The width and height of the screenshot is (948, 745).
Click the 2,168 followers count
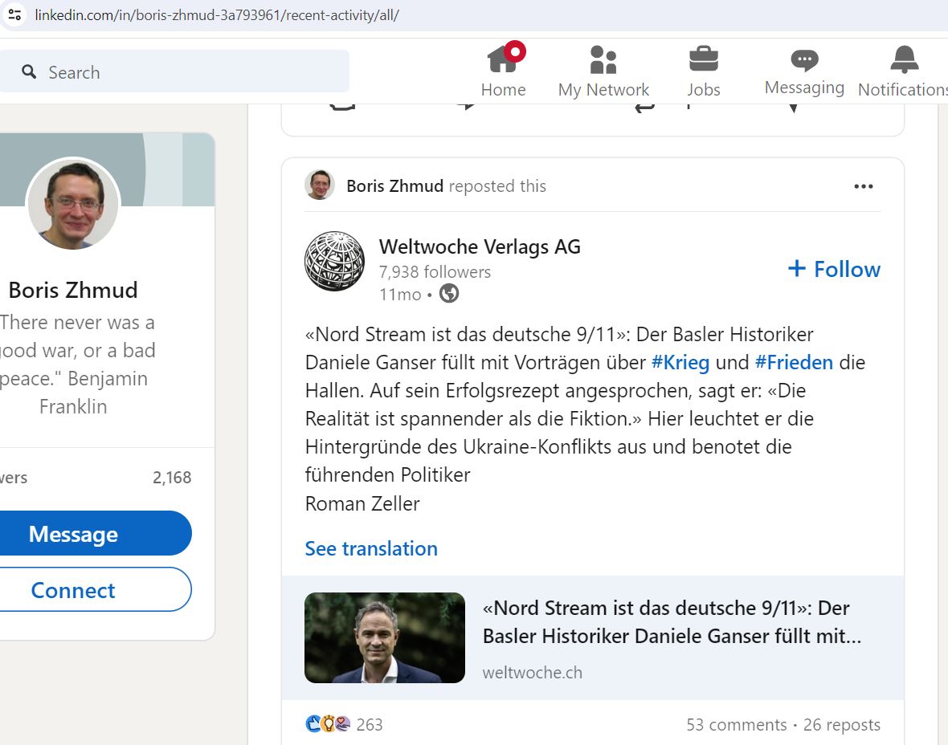(x=172, y=478)
